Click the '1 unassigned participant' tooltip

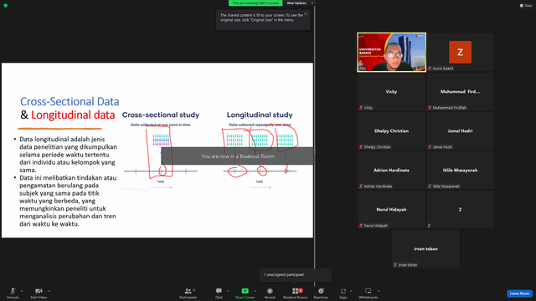(296, 275)
